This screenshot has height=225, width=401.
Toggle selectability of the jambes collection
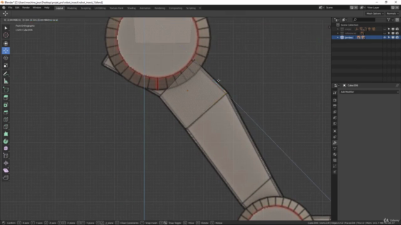tap(388, 37)
